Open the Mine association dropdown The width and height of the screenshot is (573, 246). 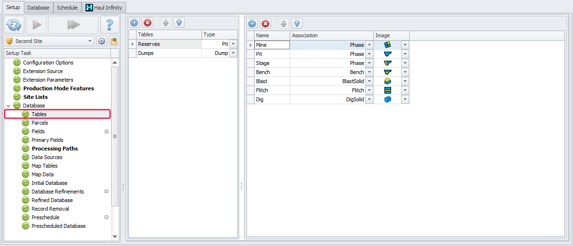369,45
